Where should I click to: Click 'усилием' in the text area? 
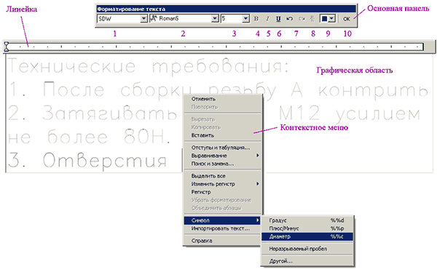378,114
